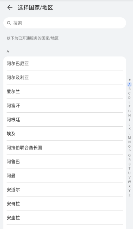This screenshot has width=133, height=229.
Task: Tap # symbol in alphabet index
Action: click(129, 80)
